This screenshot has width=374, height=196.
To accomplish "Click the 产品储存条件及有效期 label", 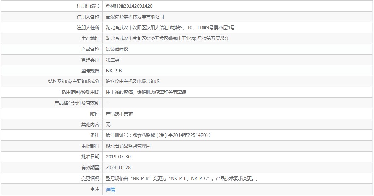I will click(77, 103).
